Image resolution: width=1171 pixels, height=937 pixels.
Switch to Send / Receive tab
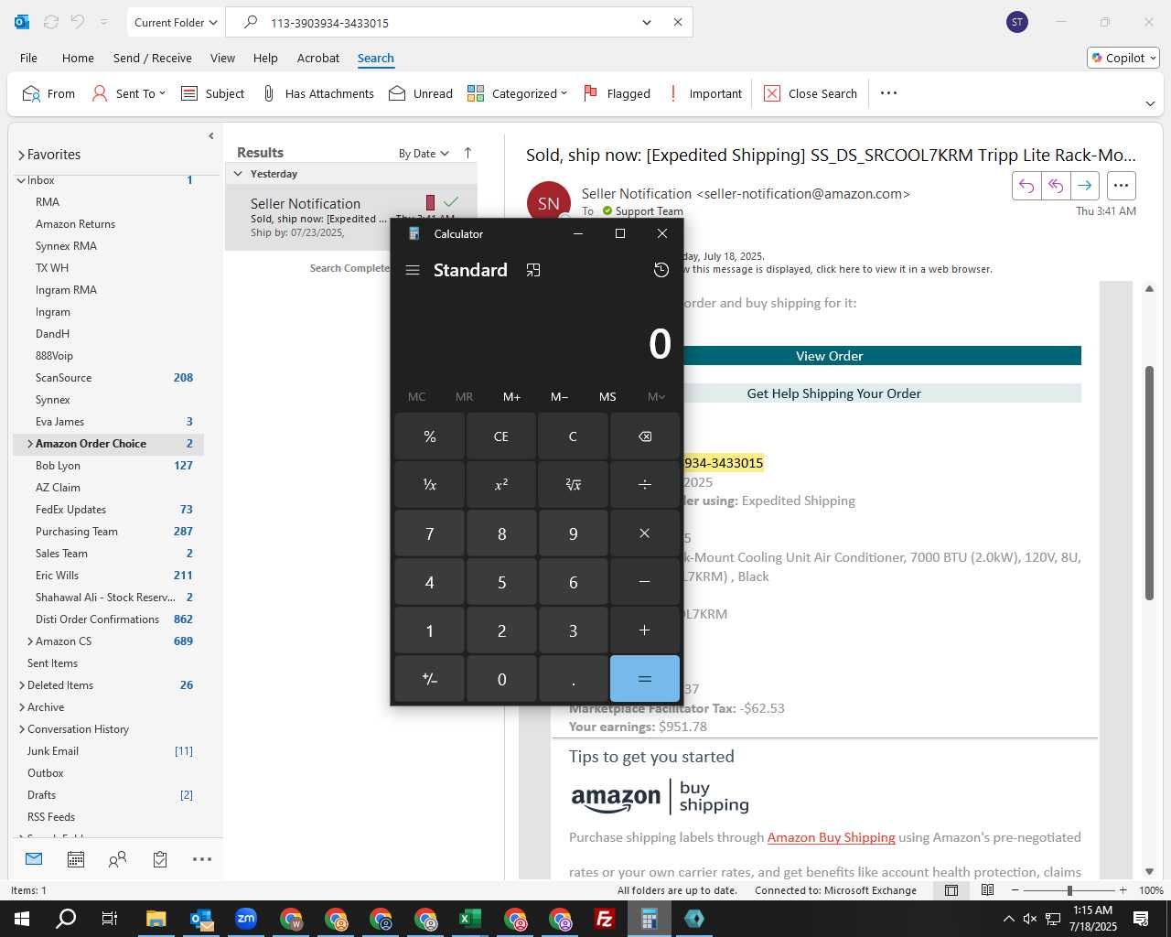(153, 58)
